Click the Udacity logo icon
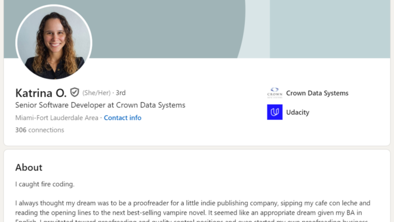394x222 pixels. point(275,112)
